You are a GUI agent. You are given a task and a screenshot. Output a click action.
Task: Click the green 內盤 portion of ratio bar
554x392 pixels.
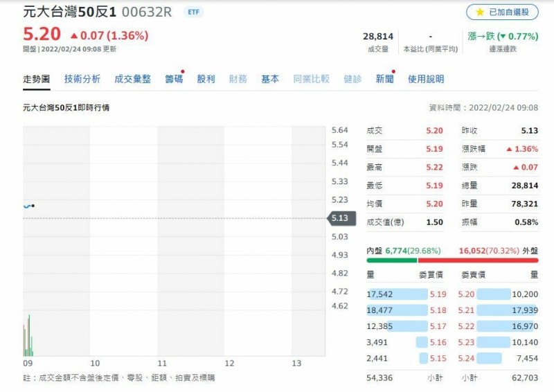(x=391, y=260)
